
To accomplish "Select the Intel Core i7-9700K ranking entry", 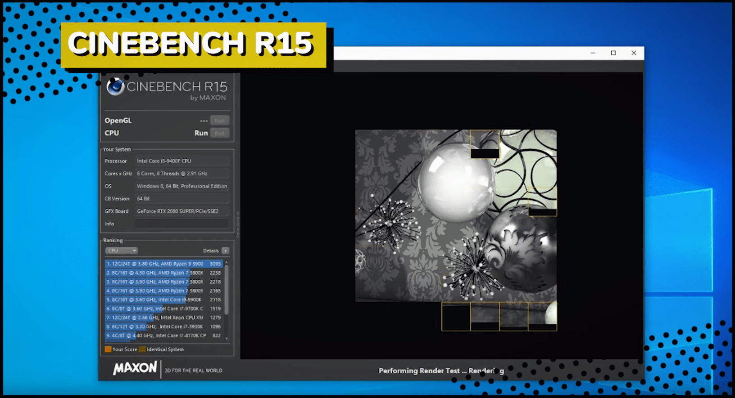I will (x=164, y=309).
